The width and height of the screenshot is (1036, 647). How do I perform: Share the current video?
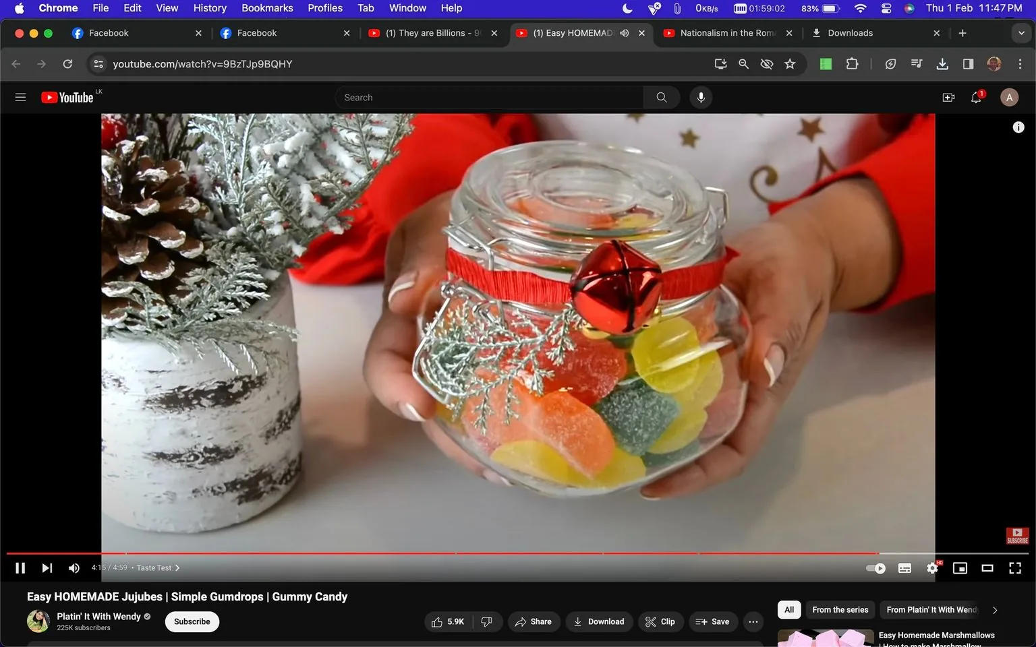(x=534, y=621)
